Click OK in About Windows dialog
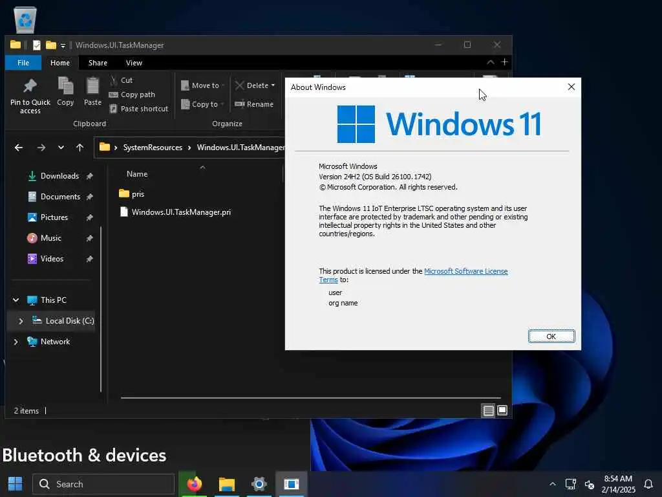The width and height of the screenshot is (662, 497). coord(551,337)
